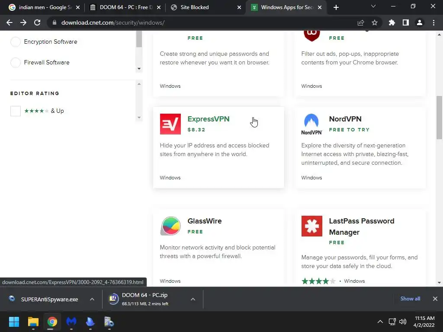
Task: Close the downloads bar
Action: click(435, 299)
